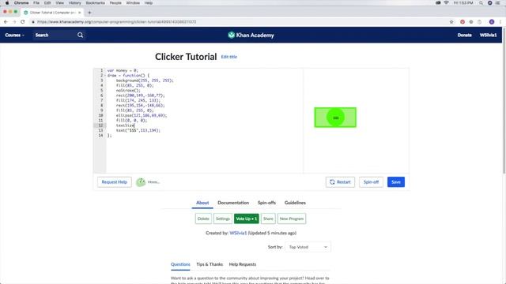Screen dimensions: 506x284
Task: Switch to the Guidelines tab
Action: (x=295, y=203)
